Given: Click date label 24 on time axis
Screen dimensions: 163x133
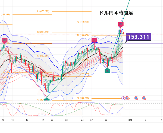Looking at the screenshot, I should [82, 120].
